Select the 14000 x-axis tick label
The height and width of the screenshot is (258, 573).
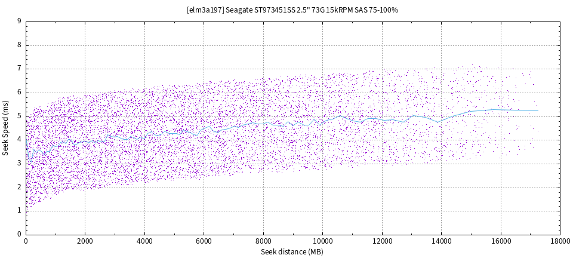point(441,241)
